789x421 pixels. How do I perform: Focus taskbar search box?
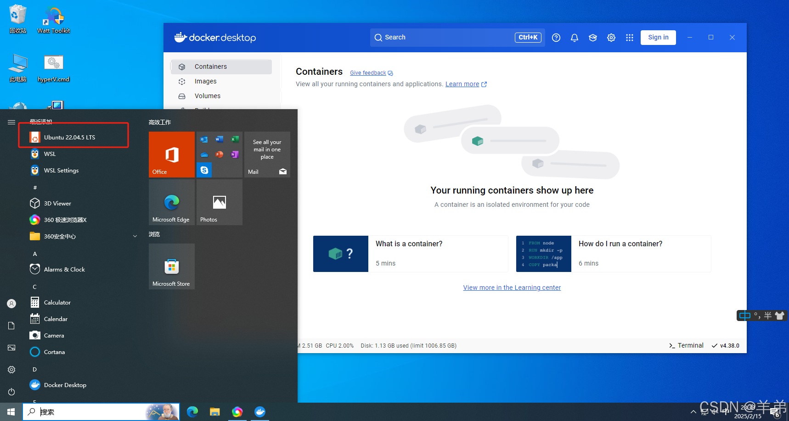(x=101, y=412)
